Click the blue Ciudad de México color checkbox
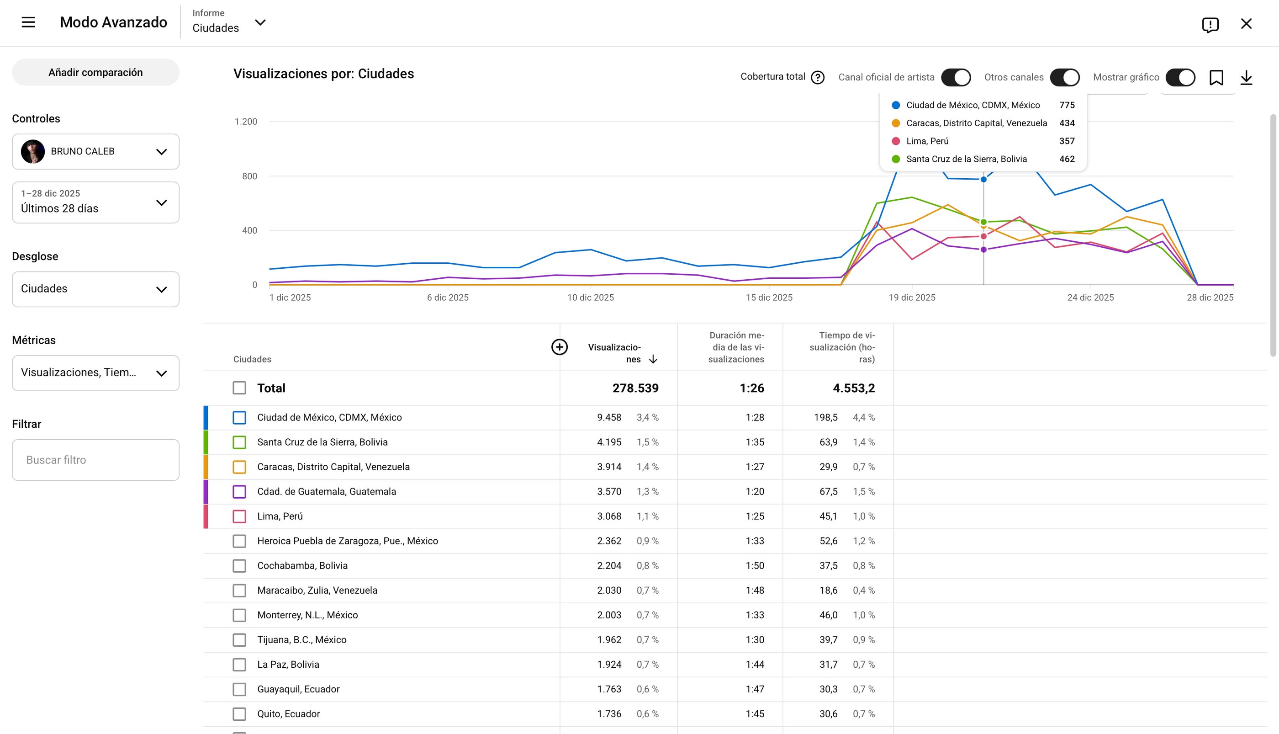The width and height of the screenshot is (1279, 734). coord(239,417)
